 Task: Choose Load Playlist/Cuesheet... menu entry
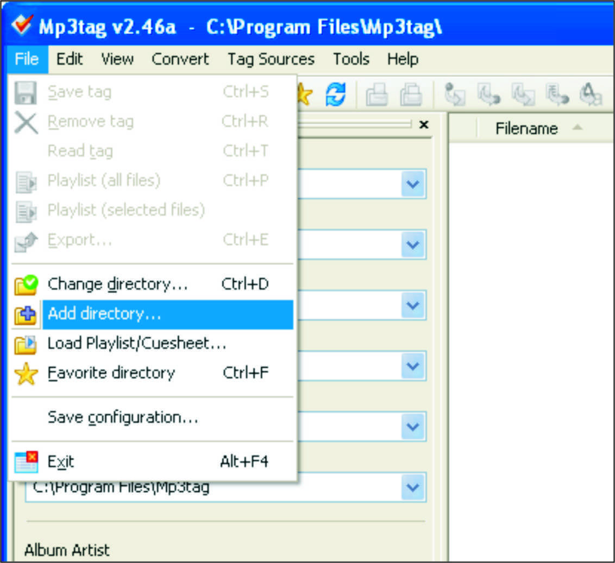pos(153,344)
